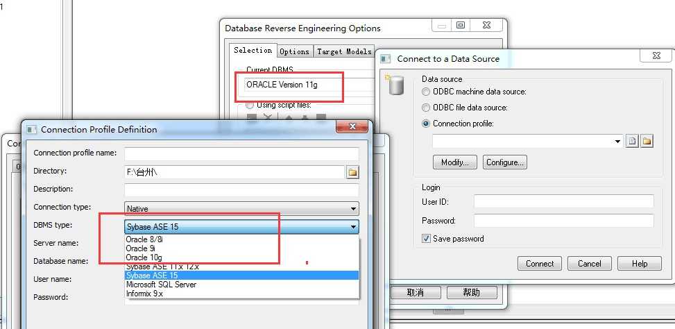Browse for the Directory folder icon
This screenshot has width=675, height=329.
[x=352, y=173]
